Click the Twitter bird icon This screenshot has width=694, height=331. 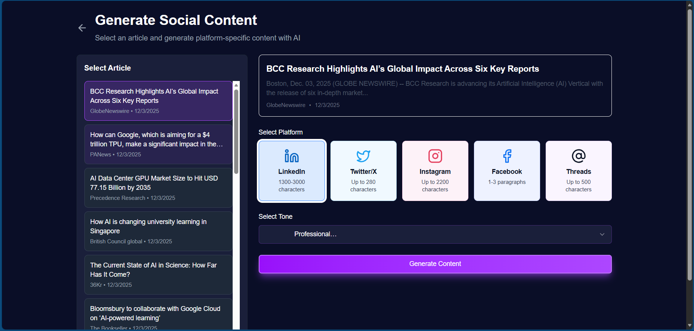point(363,156)
